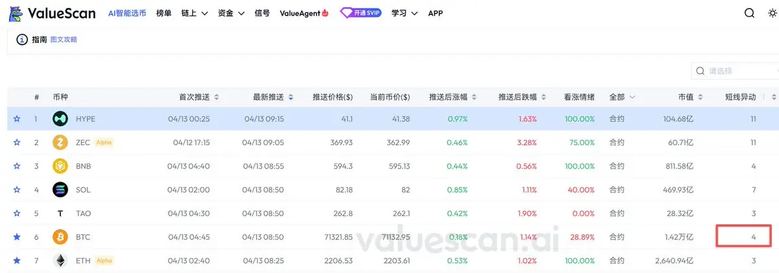This screenshot has height=273, width=779.
Task: Unfavorite ETH with its filled star
Action: pyautogui.click(x=17, y=261)
